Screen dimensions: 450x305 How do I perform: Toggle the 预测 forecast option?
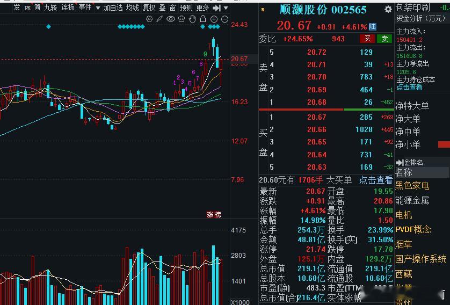pyautogui.click(x=186, y=8)
